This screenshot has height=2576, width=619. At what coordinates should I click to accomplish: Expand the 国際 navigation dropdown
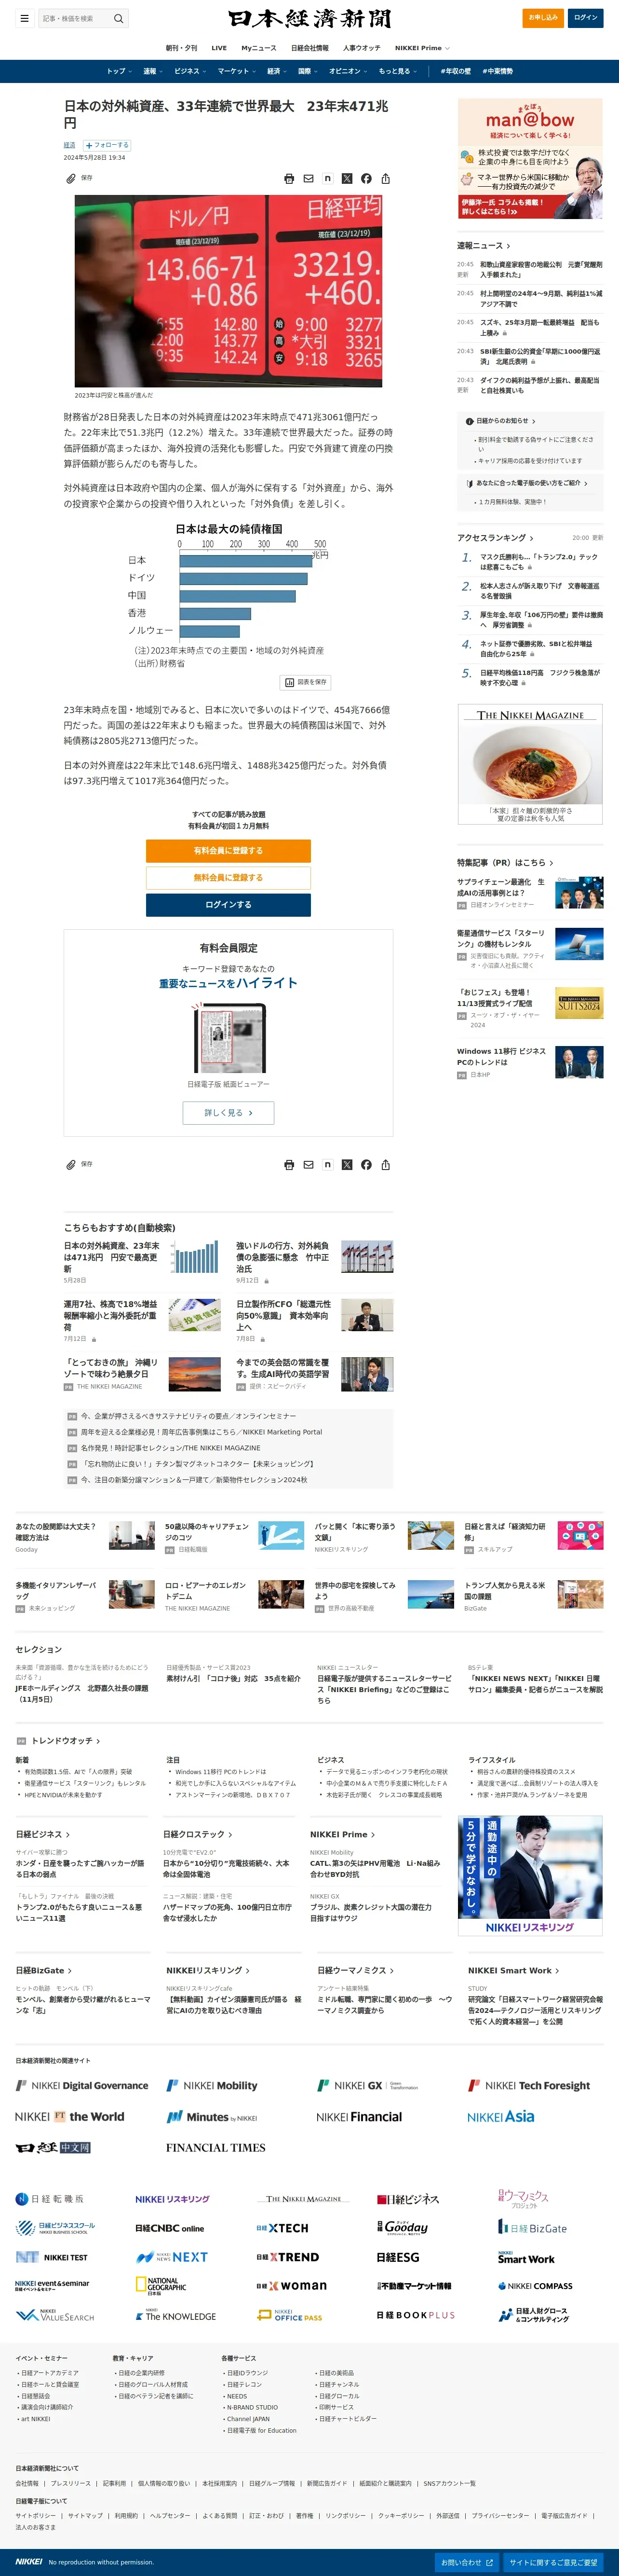click(x=309, y=71)
